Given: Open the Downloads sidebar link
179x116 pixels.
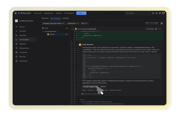Looking at the screenshot, I should [x=23, y=61].
